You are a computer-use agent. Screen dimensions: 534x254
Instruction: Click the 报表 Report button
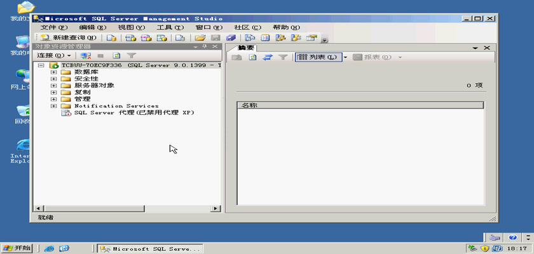point(373,57)
